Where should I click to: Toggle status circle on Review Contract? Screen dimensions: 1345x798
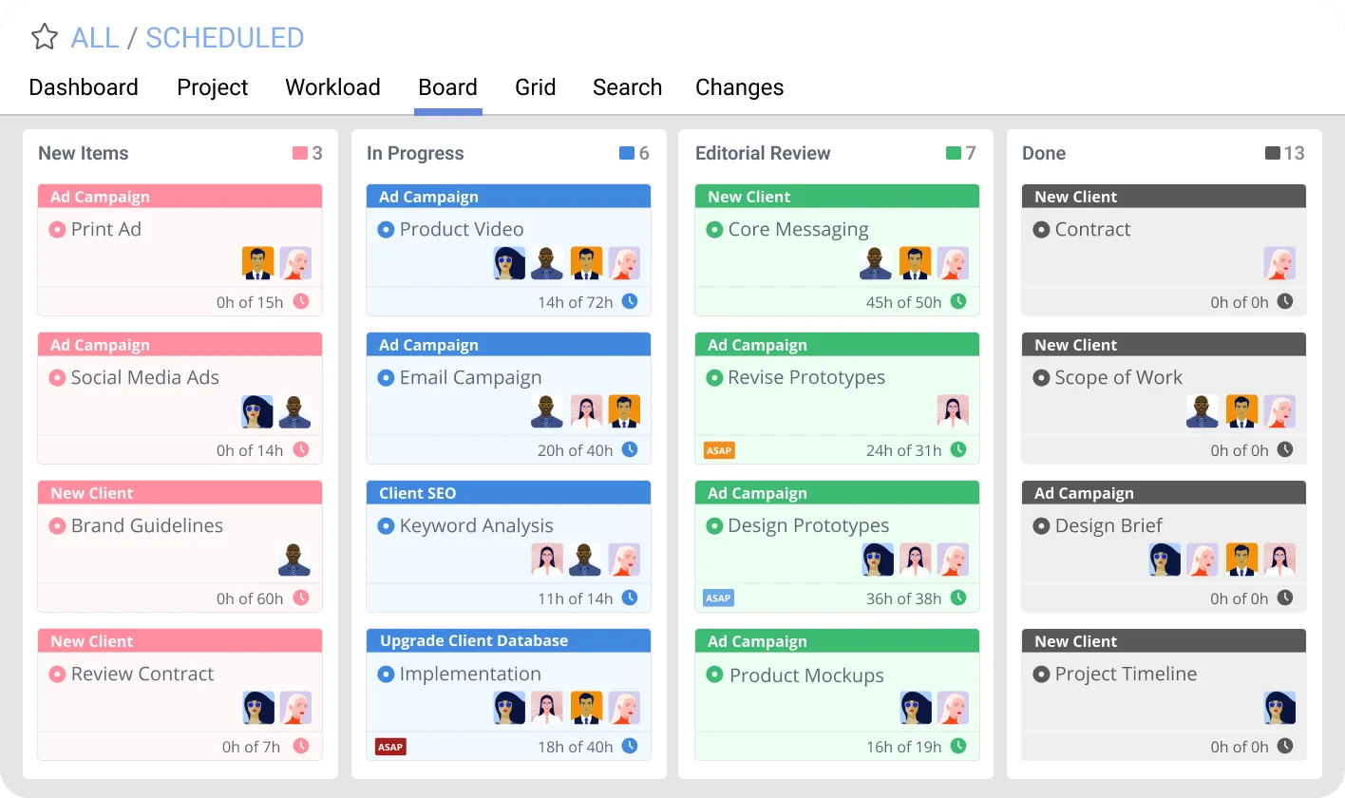click(x=57, y=674)
